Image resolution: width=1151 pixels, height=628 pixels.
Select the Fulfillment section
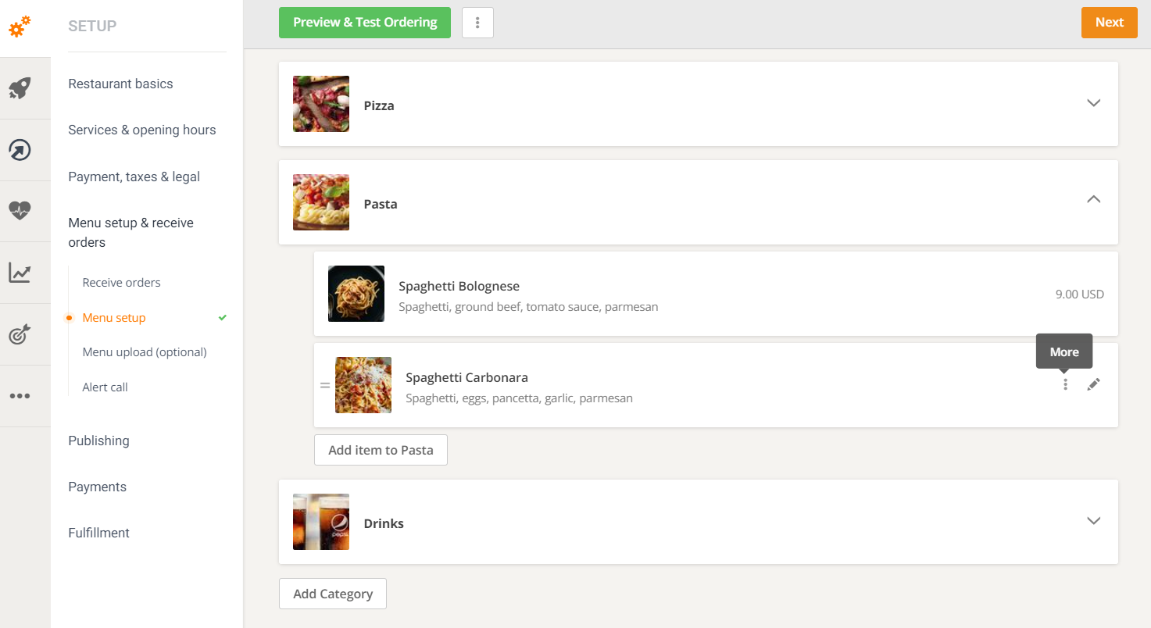pos(98,533)
